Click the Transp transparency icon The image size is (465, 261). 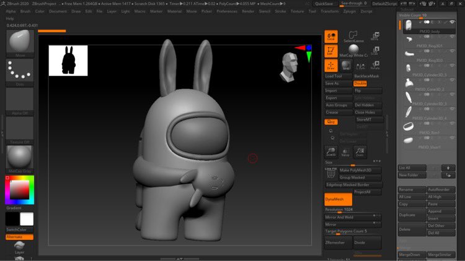[x=345, y=152]
